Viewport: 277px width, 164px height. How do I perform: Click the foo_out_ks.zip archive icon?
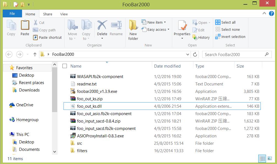click(73, 99)
